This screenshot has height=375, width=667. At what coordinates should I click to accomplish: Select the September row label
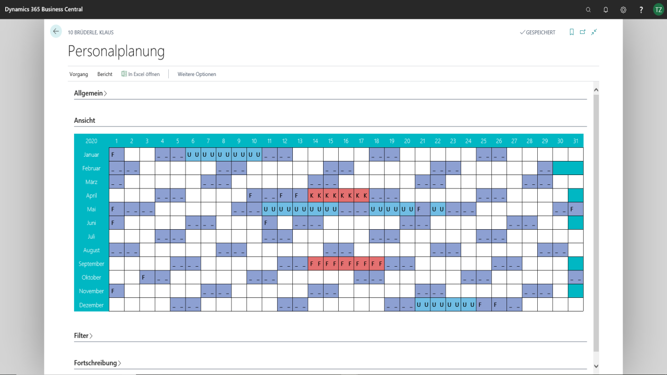(x=92, y=264)
